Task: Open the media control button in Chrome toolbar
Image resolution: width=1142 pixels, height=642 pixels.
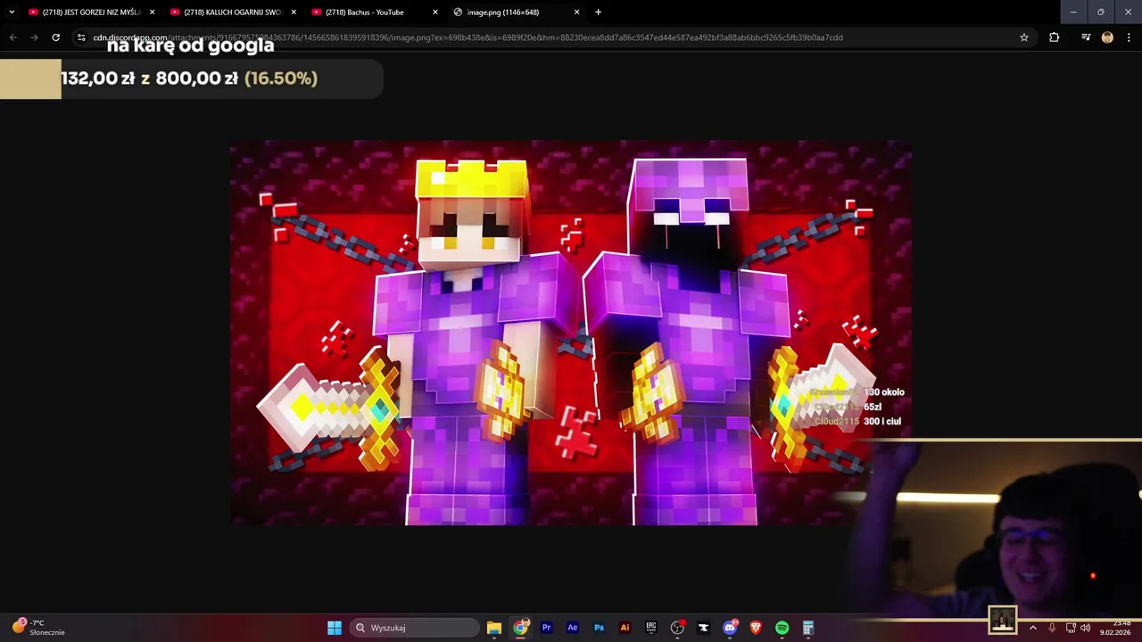Action: (x=1086, y=37)
